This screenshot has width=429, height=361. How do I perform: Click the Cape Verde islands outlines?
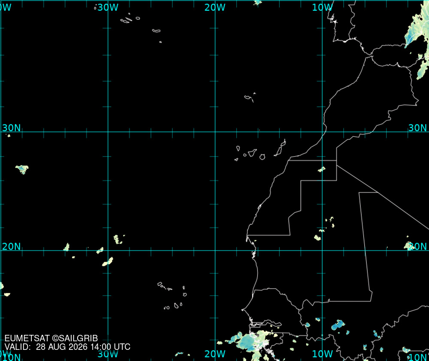[x=172, y=296]
